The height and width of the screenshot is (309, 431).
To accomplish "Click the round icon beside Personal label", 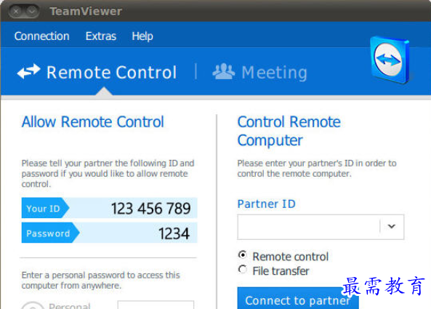I will [x=33, y=305].
